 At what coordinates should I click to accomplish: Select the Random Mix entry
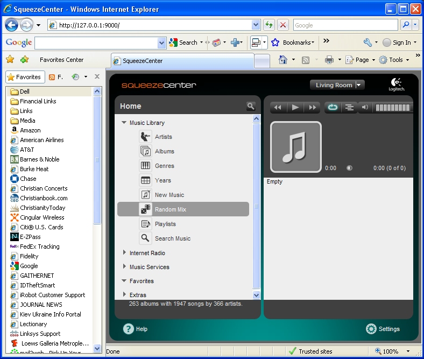pyautogui.click(x=170, y=209)
